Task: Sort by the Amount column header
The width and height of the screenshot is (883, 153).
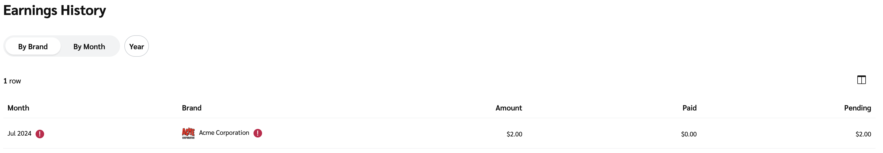Action: (508, 108)
